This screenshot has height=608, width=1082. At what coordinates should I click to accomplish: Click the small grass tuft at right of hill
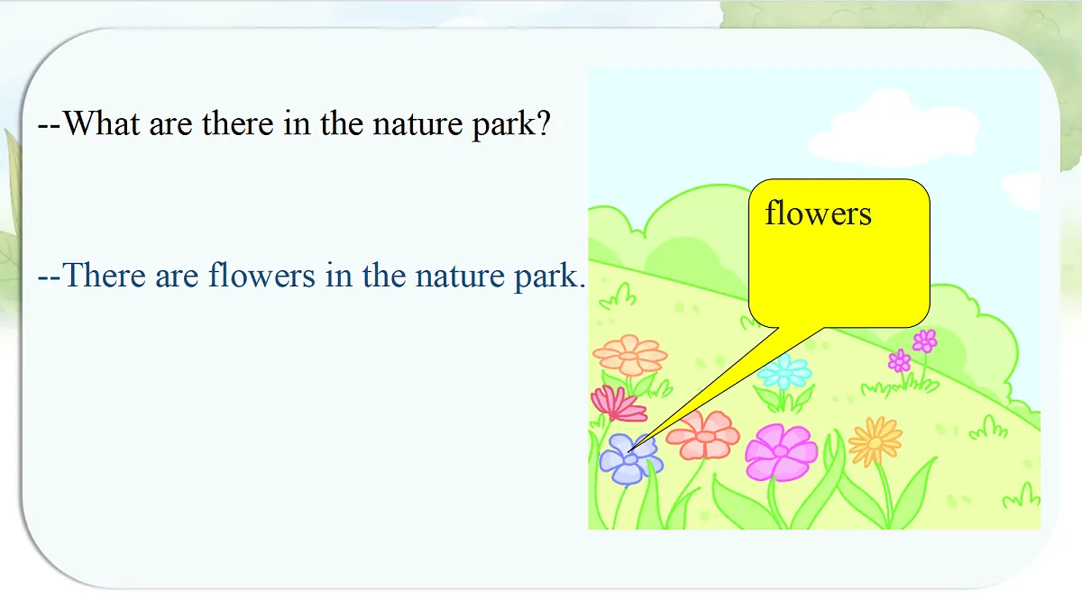tap(988, 427)
